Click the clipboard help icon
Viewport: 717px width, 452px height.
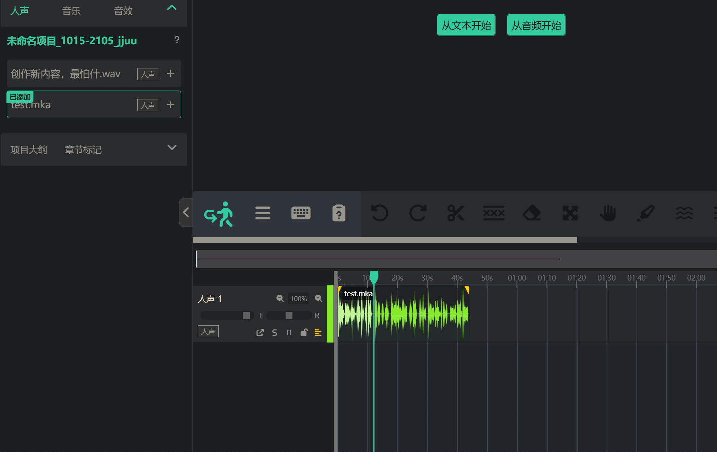[339, 213]
